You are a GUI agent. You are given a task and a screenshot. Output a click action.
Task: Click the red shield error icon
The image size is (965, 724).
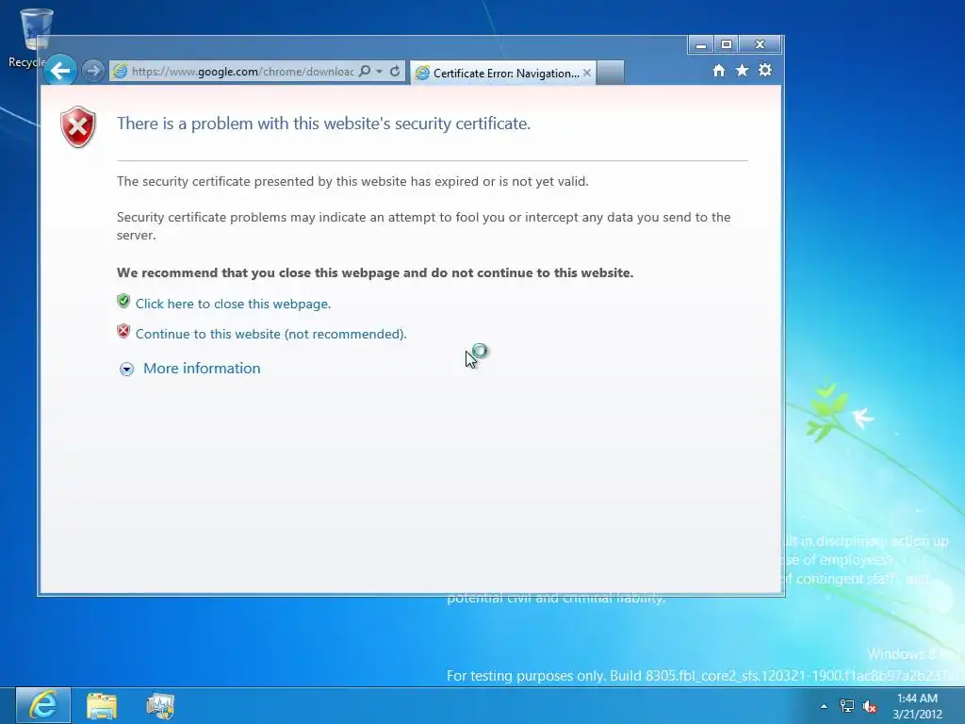[x=78, y=127]
